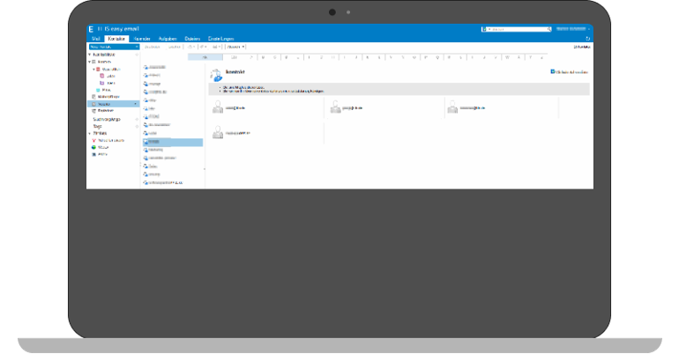
Task: Collapse the Kontaktlisten tree section
Action: [89, 55]
